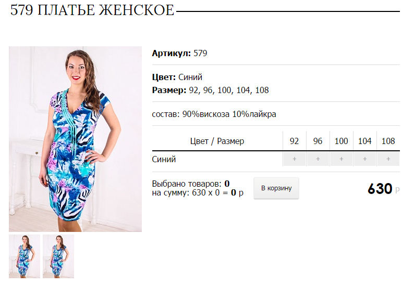402x286 pixels.
Task: Add size 92 in Синий color
Action: click(x=294, y=159)
